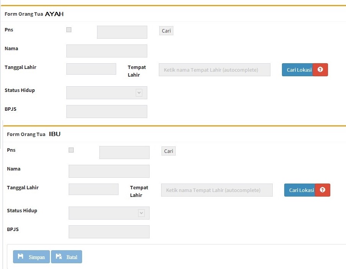Click Cari Lokasi button in IBU form
Image resolution: width=346 pixels, height=269 pixels.
[x=300, y=190]
